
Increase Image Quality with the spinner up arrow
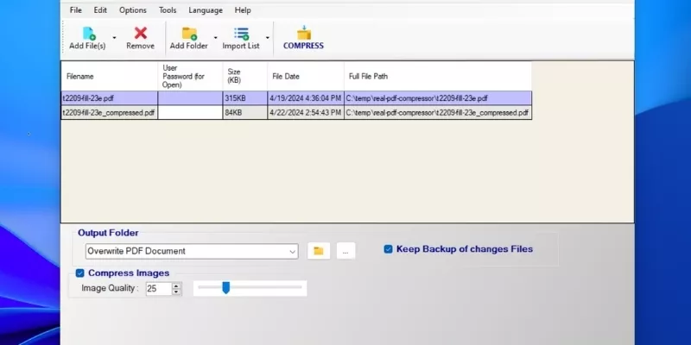[x=176, y=285]
